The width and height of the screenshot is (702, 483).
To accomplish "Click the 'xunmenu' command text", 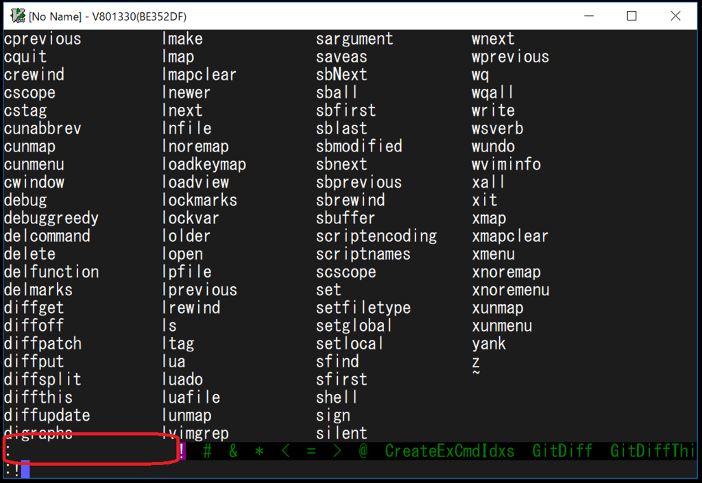I will (502, 325).
